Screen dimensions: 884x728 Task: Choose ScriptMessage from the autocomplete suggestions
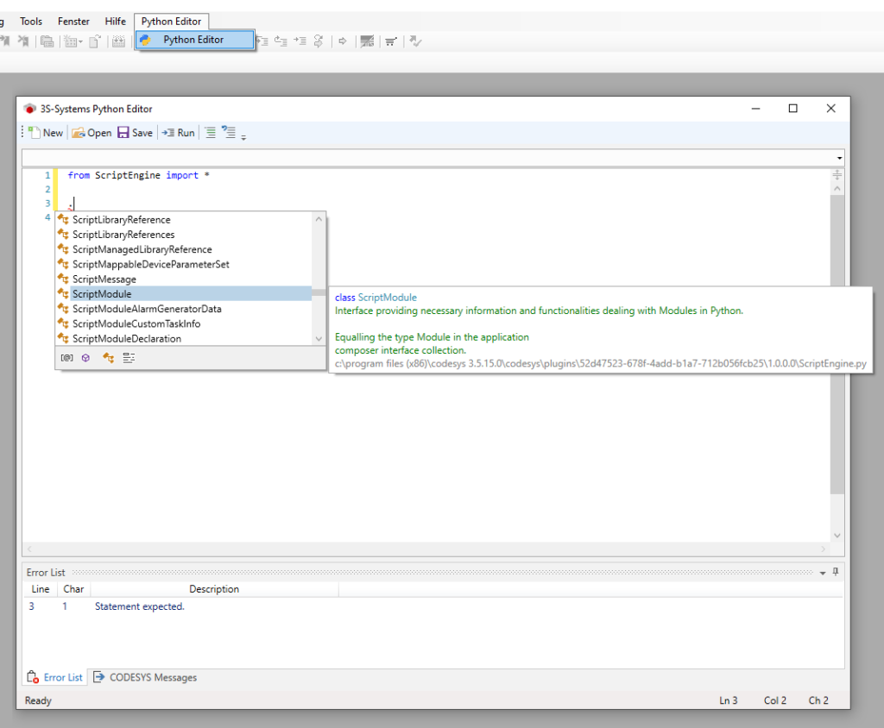coord(104,279)
